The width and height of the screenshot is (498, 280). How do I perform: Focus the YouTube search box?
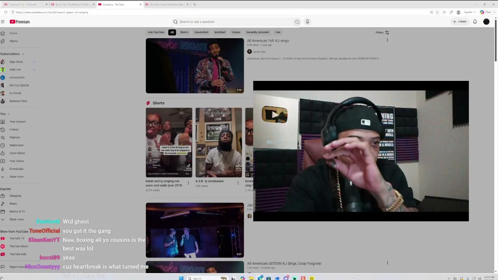(x=236, y=22)
